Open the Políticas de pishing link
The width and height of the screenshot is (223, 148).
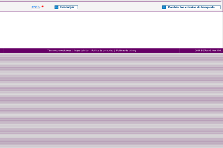pos(126,51)
